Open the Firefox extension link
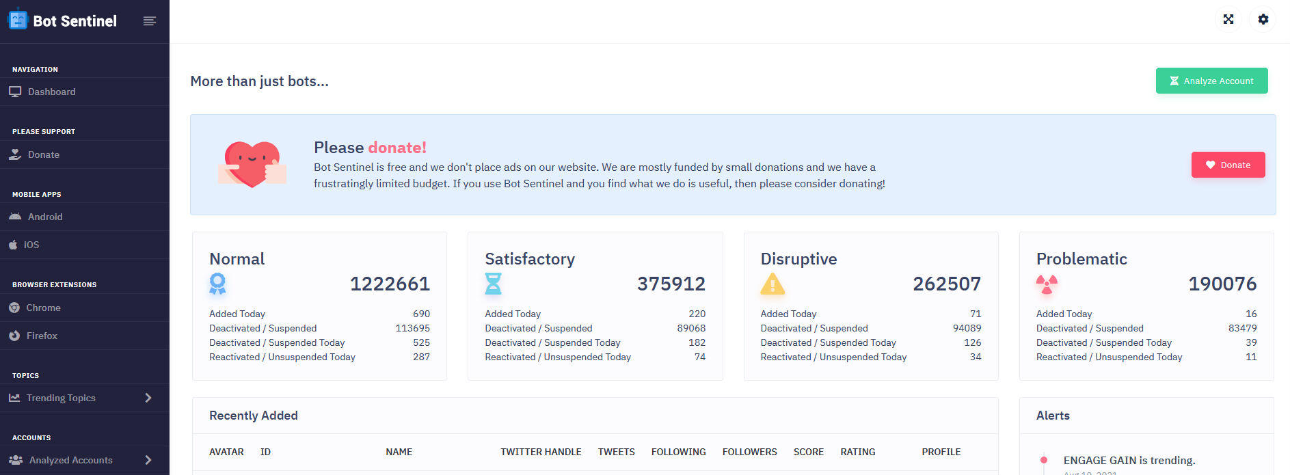Screen dimensions: 1290x475 pos(42,336)
